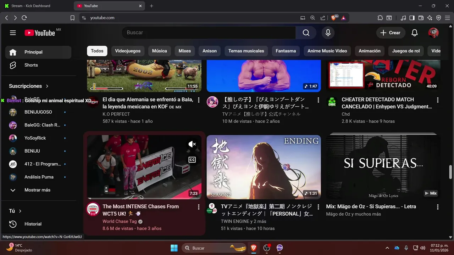
Task: Open Historial in sidebar
Action: [38, 224]
